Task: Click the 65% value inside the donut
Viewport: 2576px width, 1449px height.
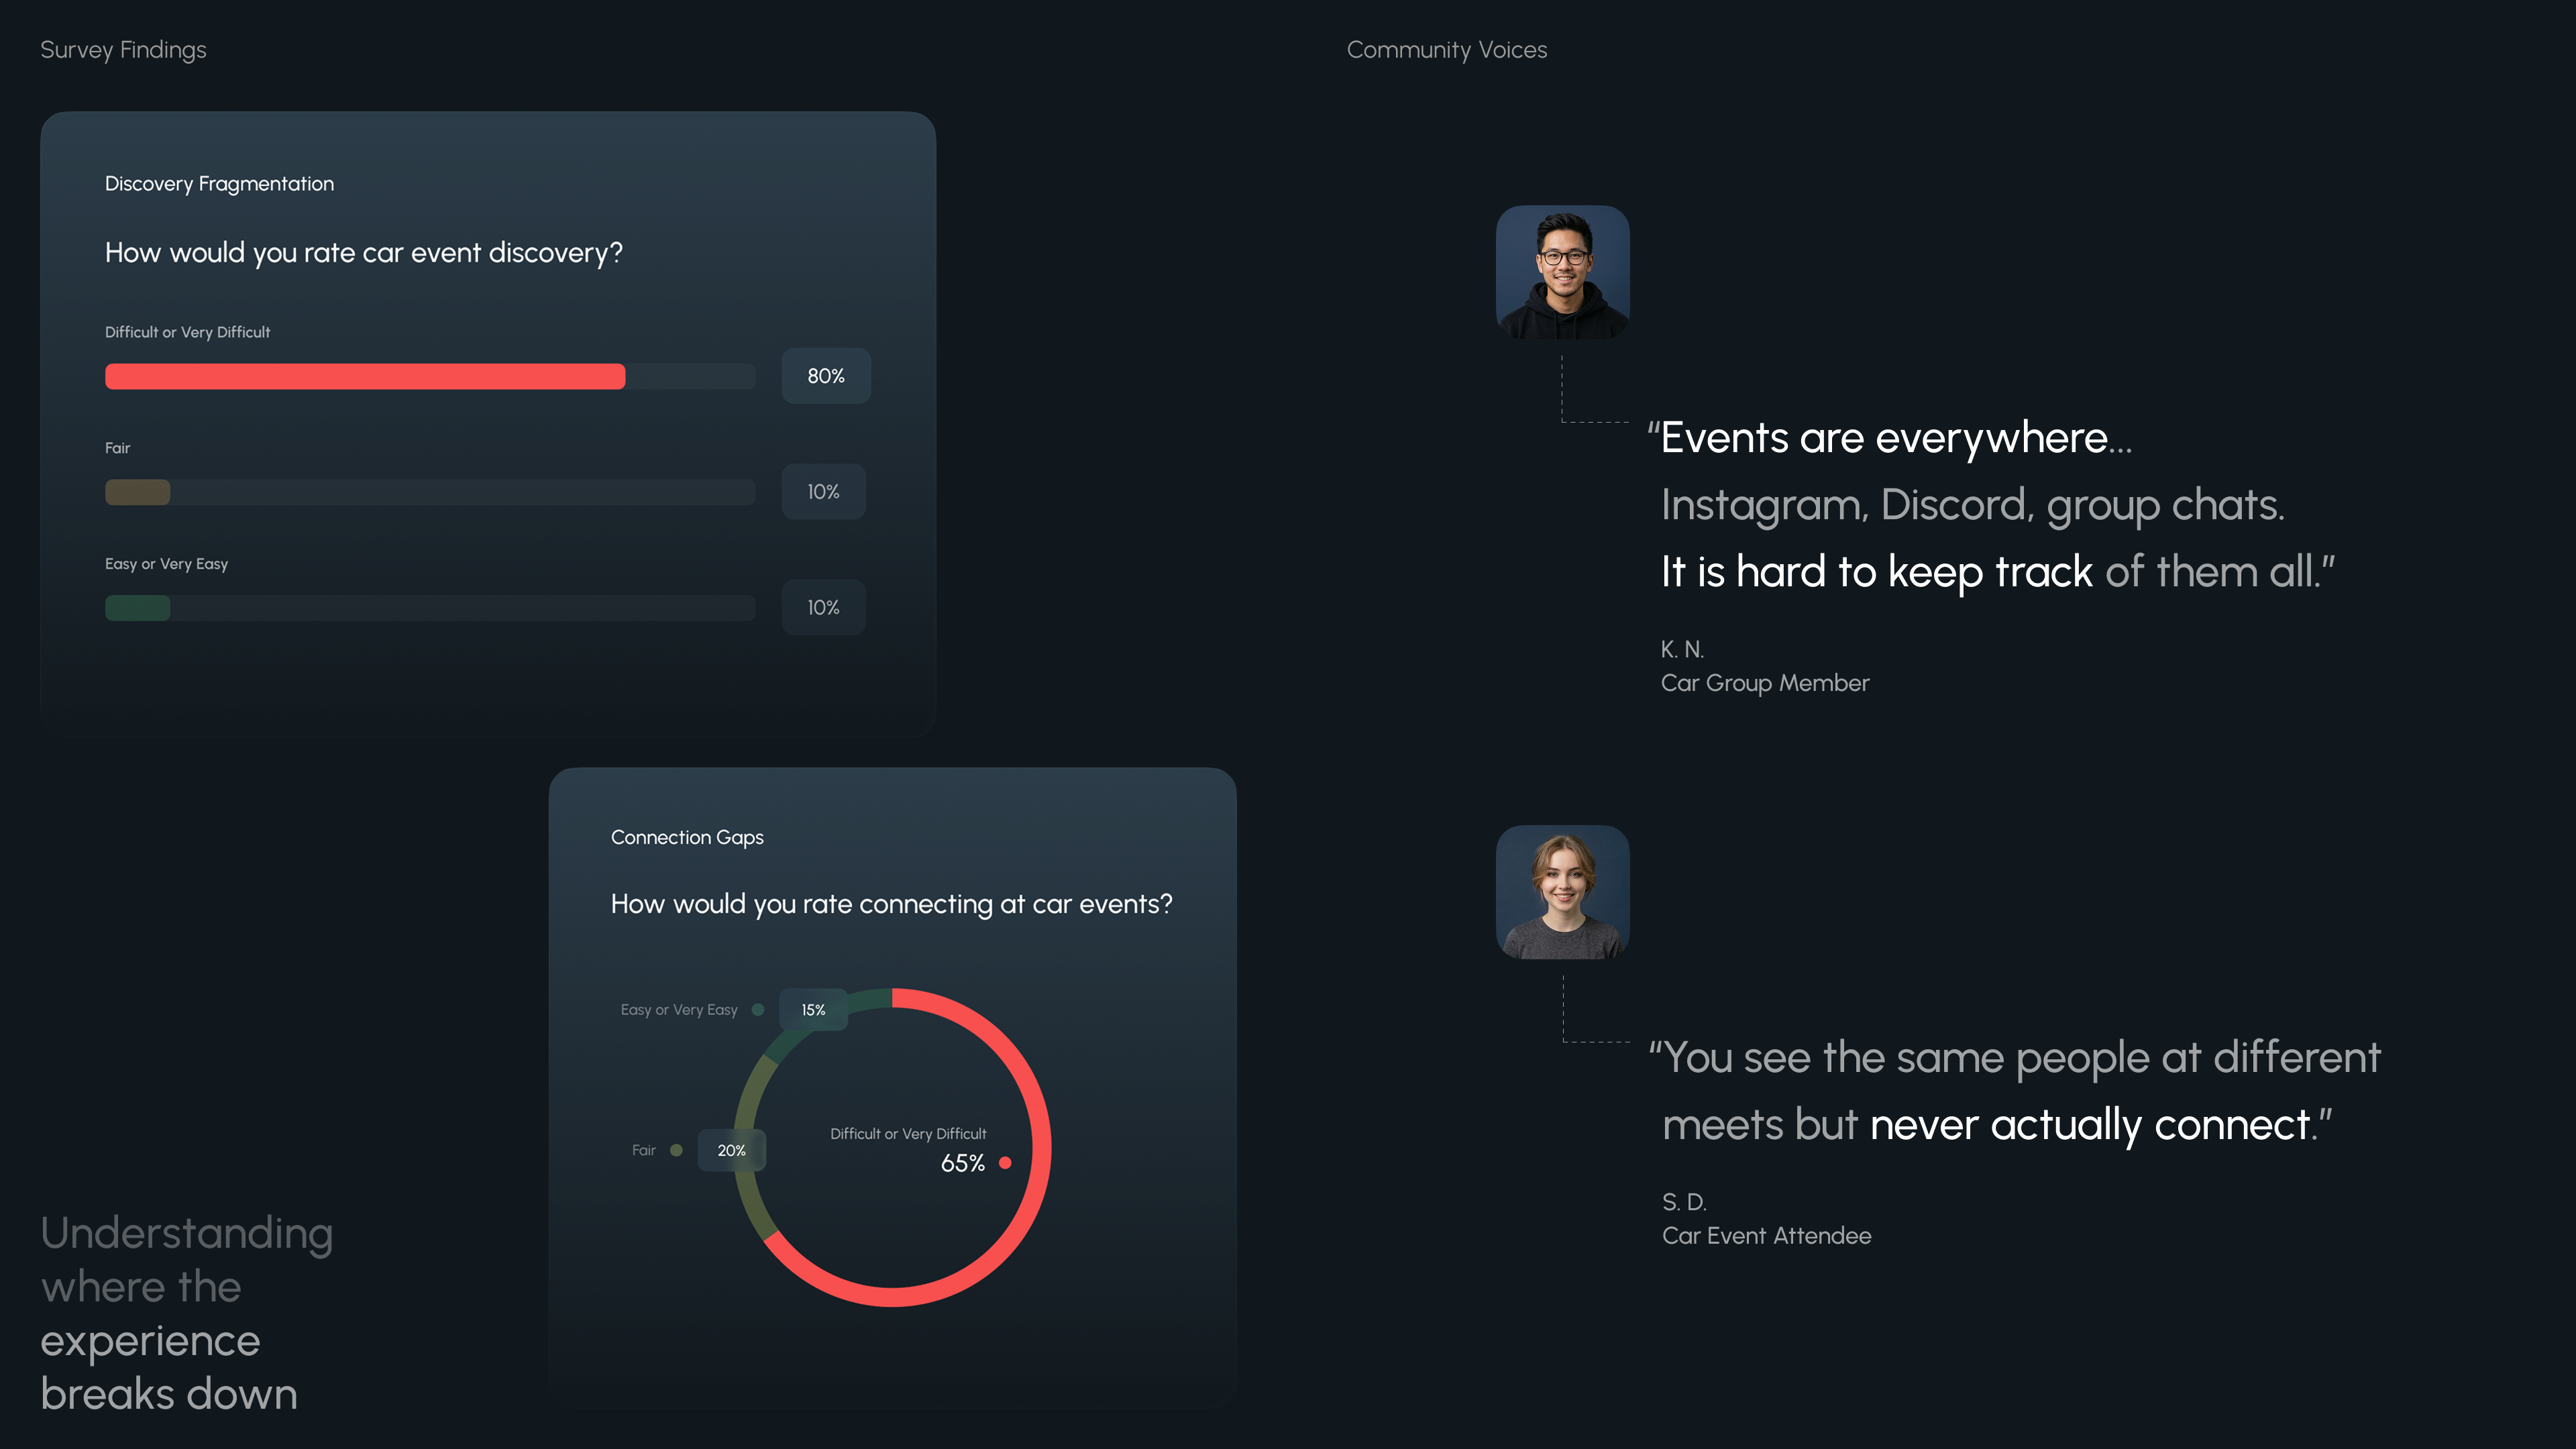Action: [962, 1163]
